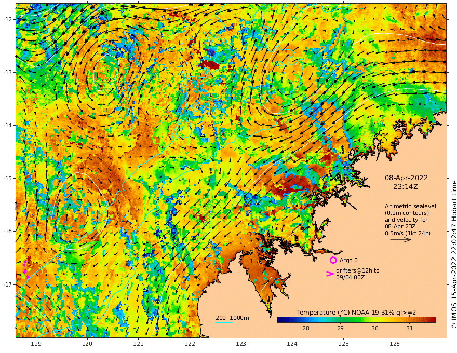The image size is (457, 353).
Task: Click the longitude 121 axis label
Action: [139, 344]
